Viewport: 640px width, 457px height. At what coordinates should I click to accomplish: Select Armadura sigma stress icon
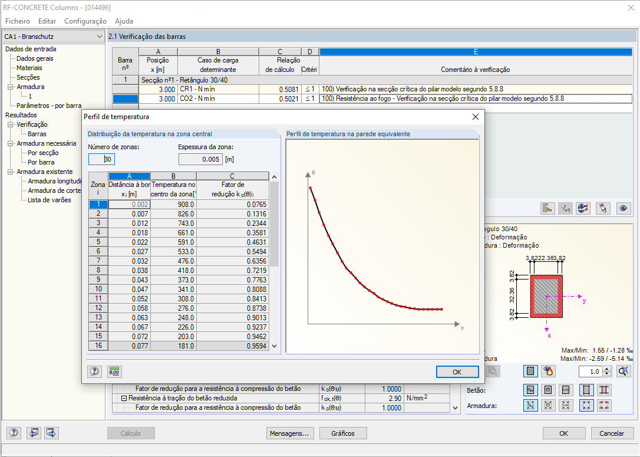(x=548, y=405)
